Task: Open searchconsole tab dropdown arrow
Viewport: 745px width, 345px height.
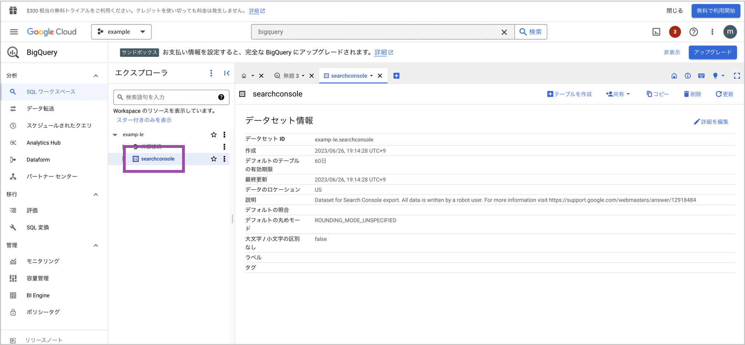Action: click(x=371, y=76)
